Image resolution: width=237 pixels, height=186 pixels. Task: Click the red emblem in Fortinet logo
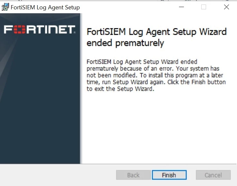pyautogui.click(x=20, y=30)
